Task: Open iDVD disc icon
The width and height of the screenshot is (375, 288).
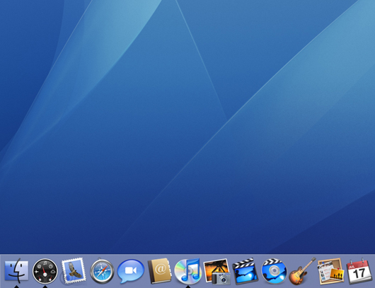Action: click(x=274, y=271)
